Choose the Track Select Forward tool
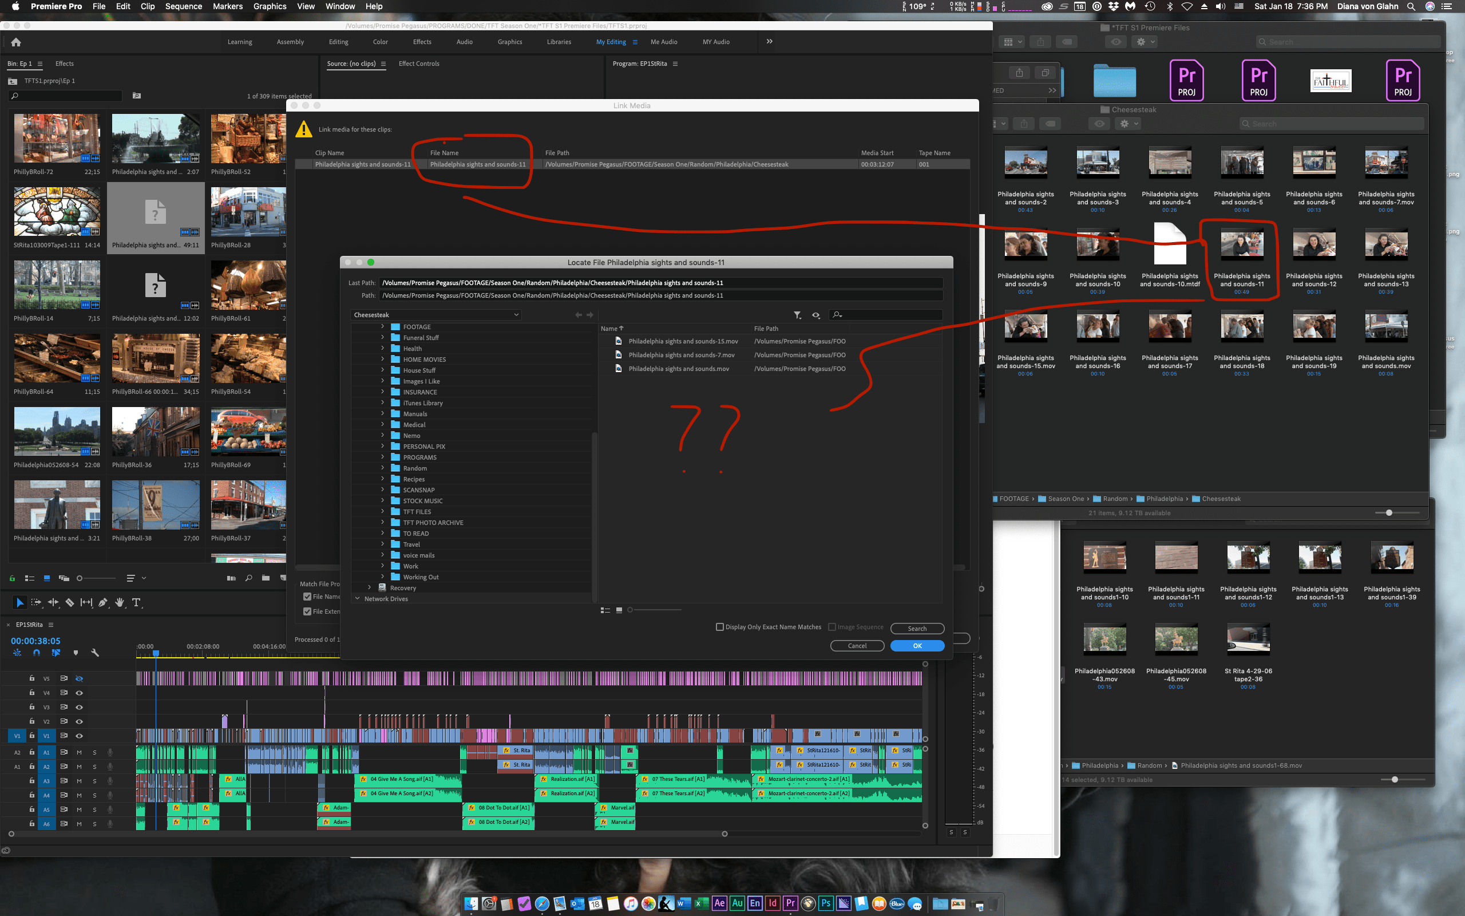Screen dimensions: 1465x916 tap(36, 603)
